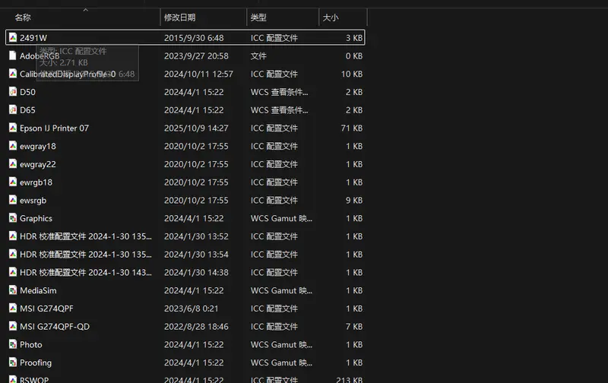Select the blank AdobeRGB file icon

13,55
